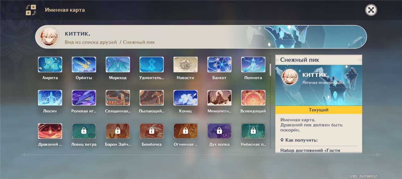Viewport: 402px width, 179px height.
Task: Select the Пылающий.. namecard
Action: click(x=151, y=98)
